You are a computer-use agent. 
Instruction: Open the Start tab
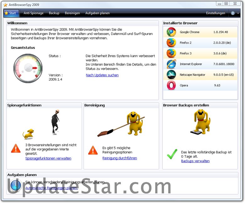[x=11, y=13]
